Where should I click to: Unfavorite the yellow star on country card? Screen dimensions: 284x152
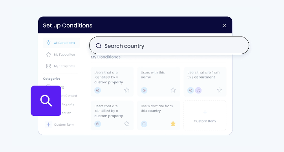(173, 124)
